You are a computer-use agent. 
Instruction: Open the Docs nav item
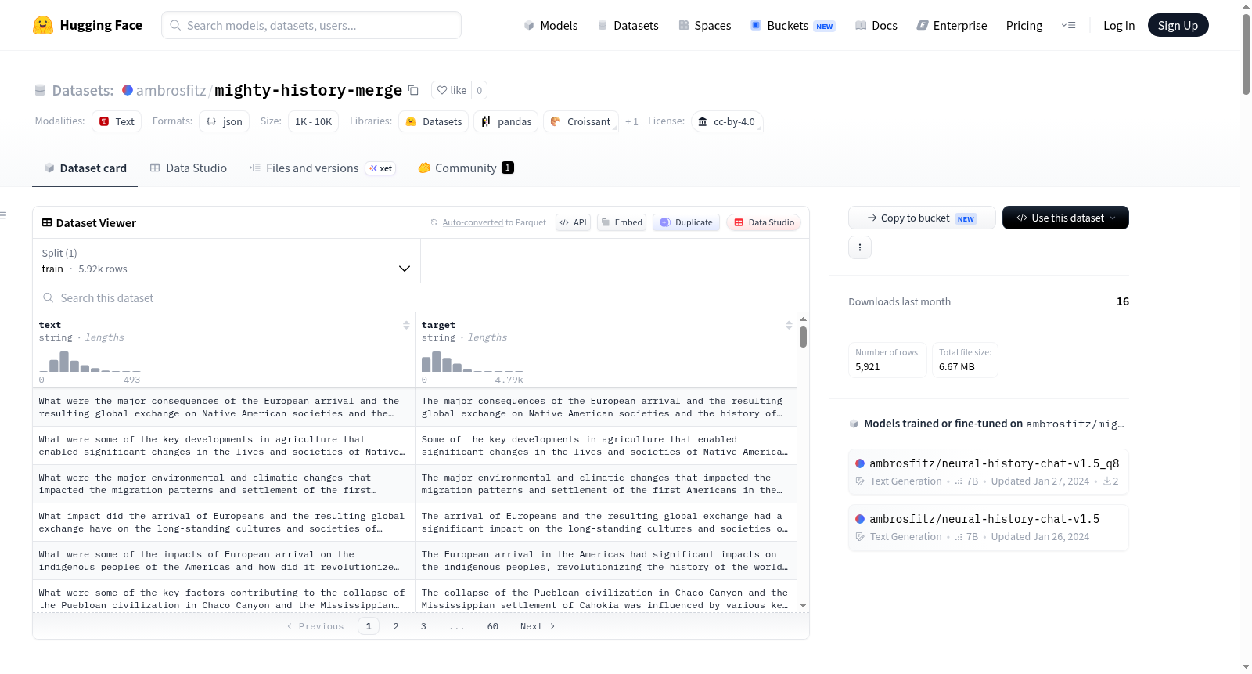[x=876, y=25]
